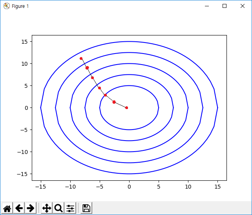The width and height of the screenshot is (252, 215).
Task: Click the y-axis tick label 15
Action: pos(24,42)
